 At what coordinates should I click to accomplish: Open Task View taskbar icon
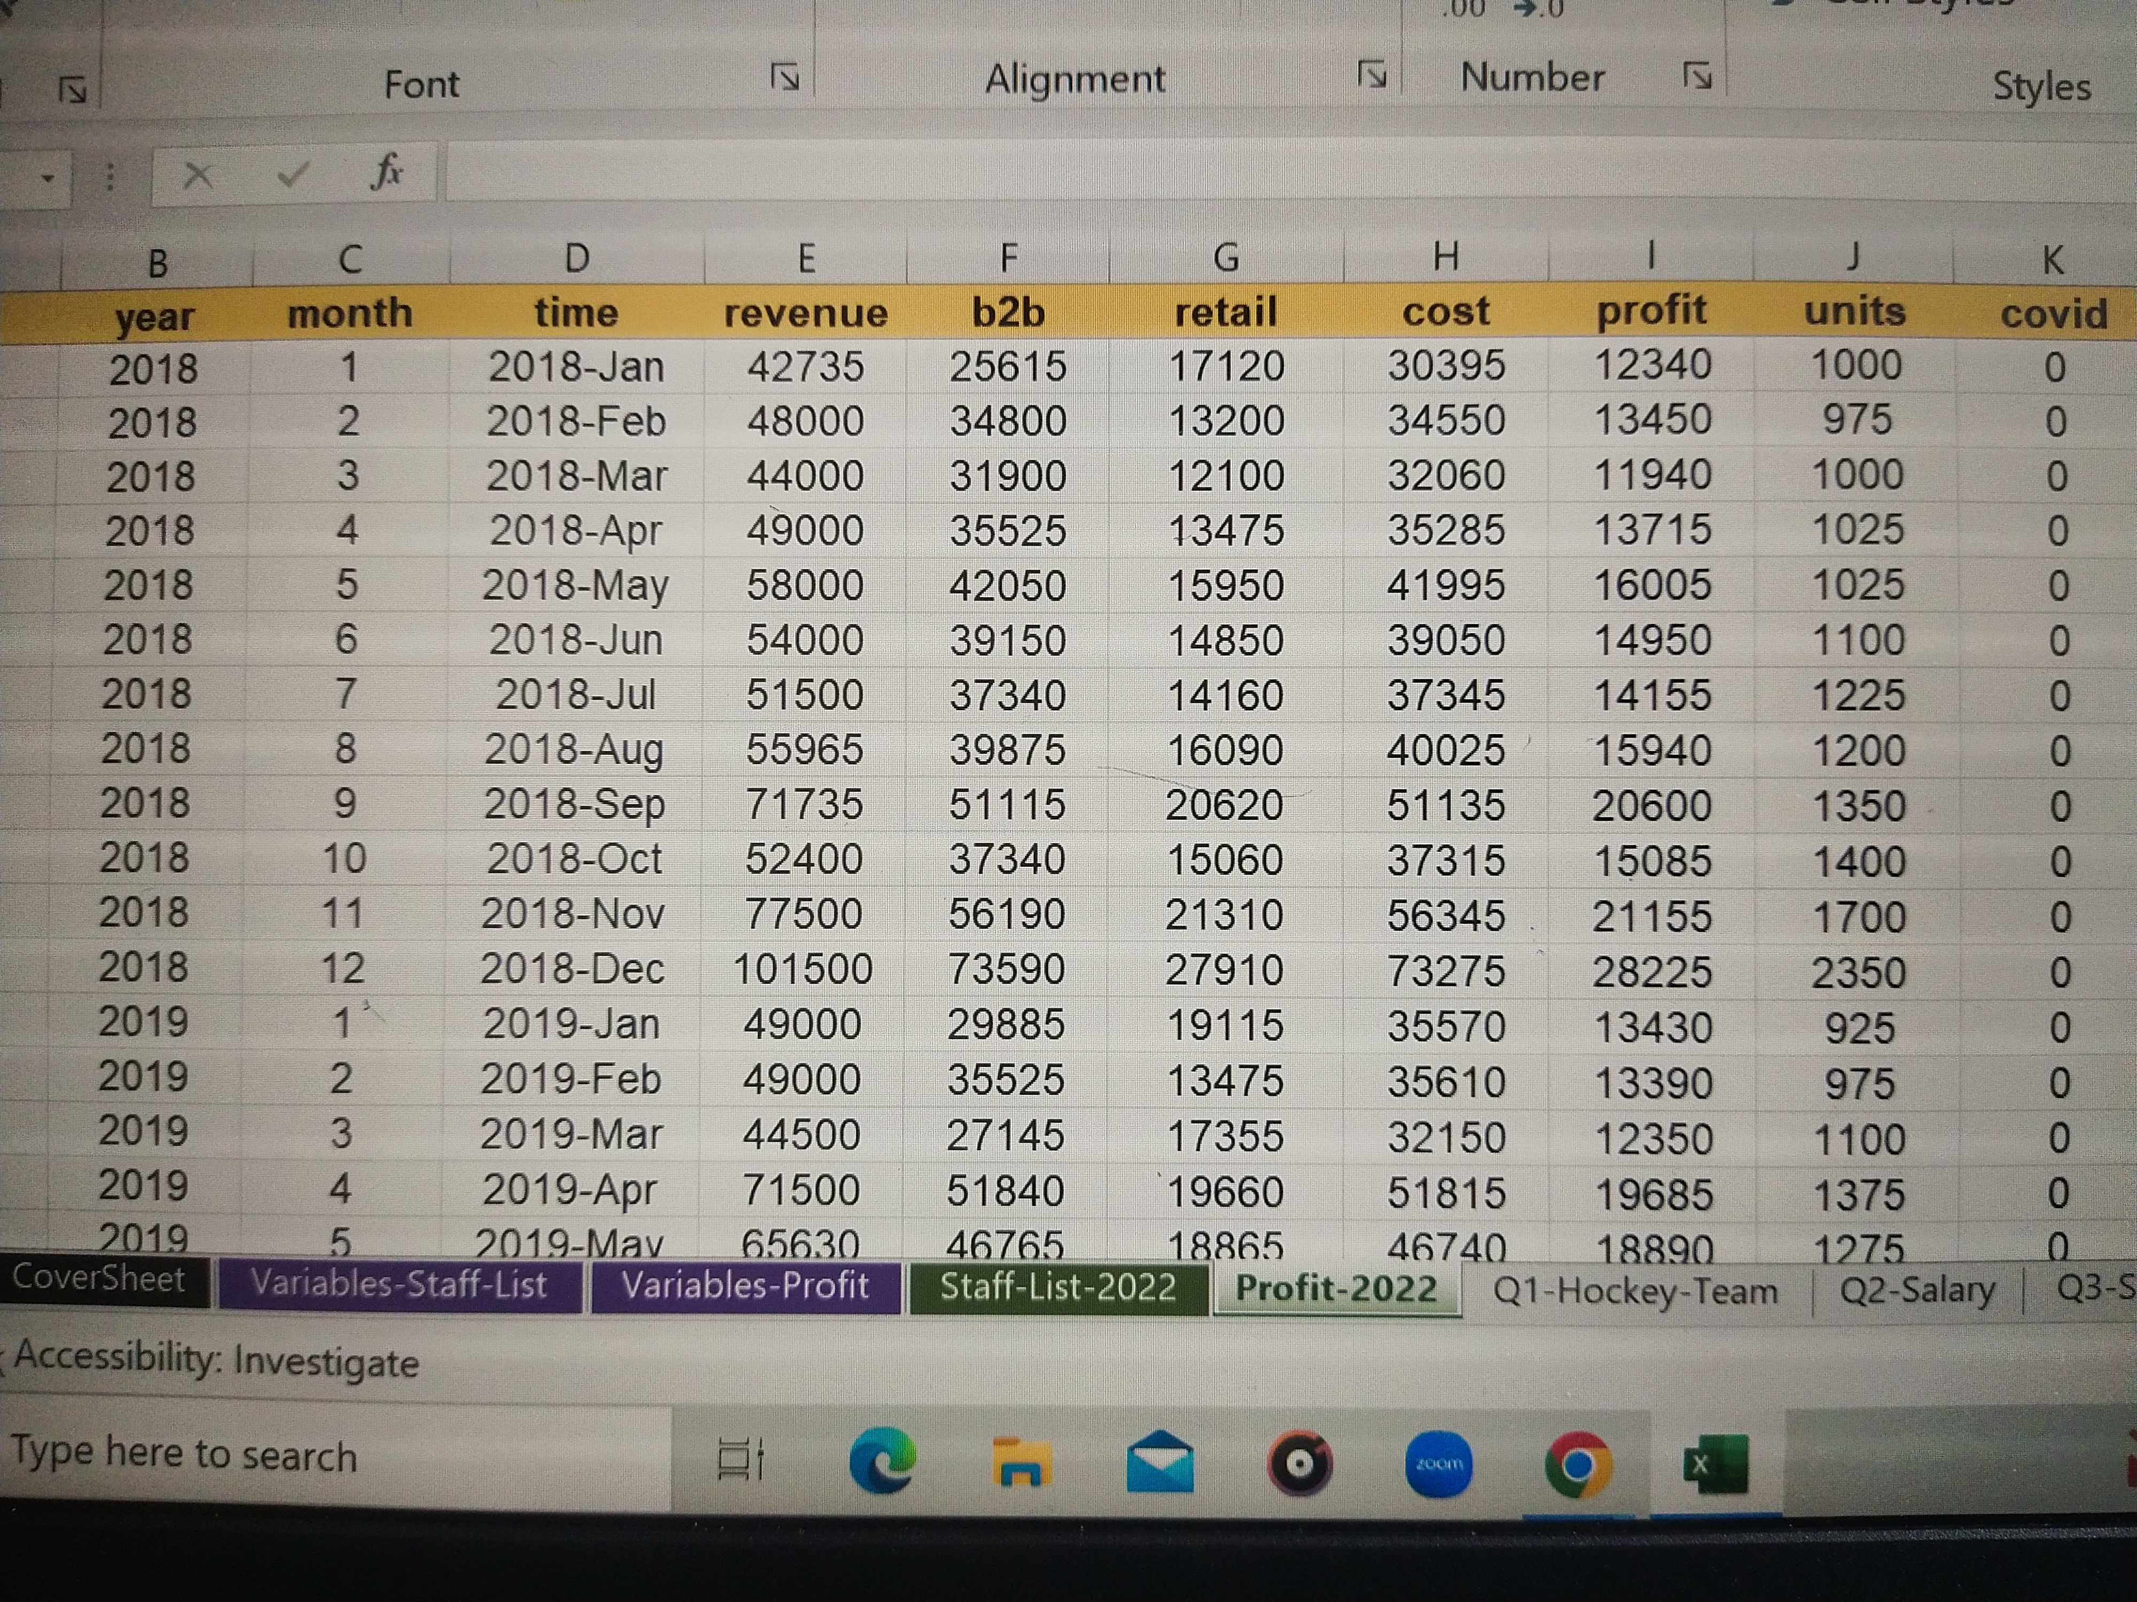pyautogui.click(x=742, y=1460)
